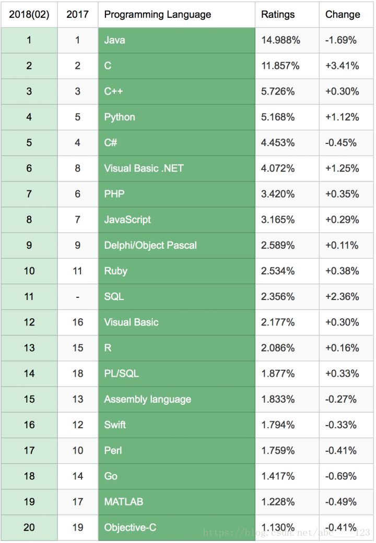The width and height of the screenshot is (376, 543).
Task: Select the SQL language cell
Action: click(x=177, y=296)
